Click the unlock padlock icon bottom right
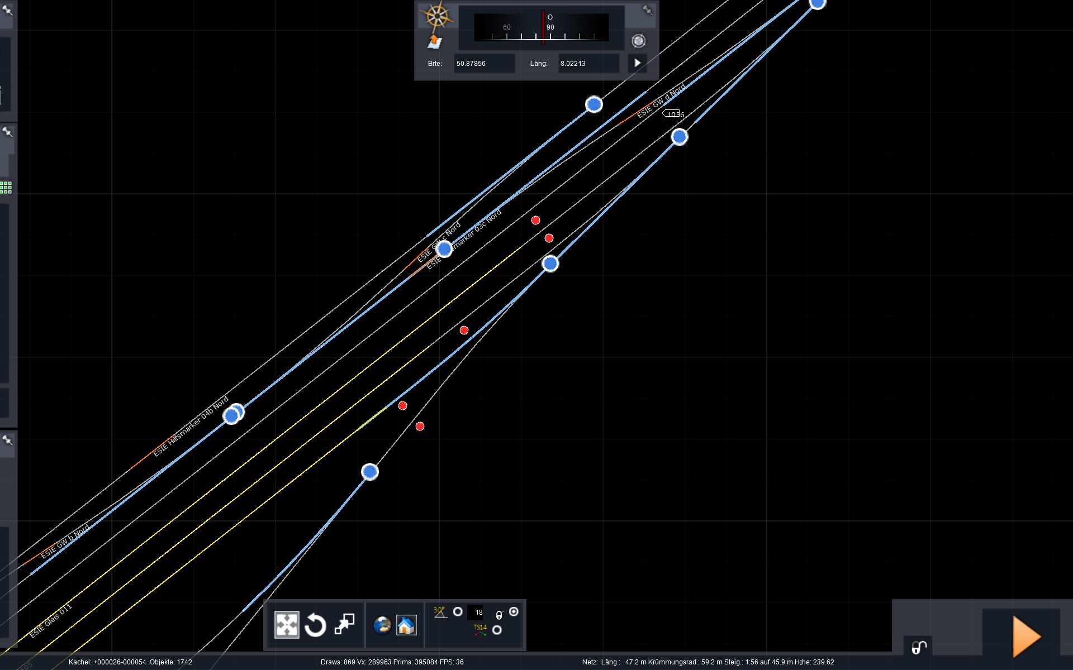1073x670 pixels. pos(919,647)
